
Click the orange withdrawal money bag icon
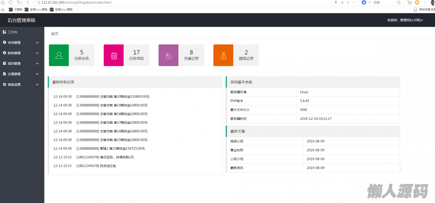pos(223,55)
